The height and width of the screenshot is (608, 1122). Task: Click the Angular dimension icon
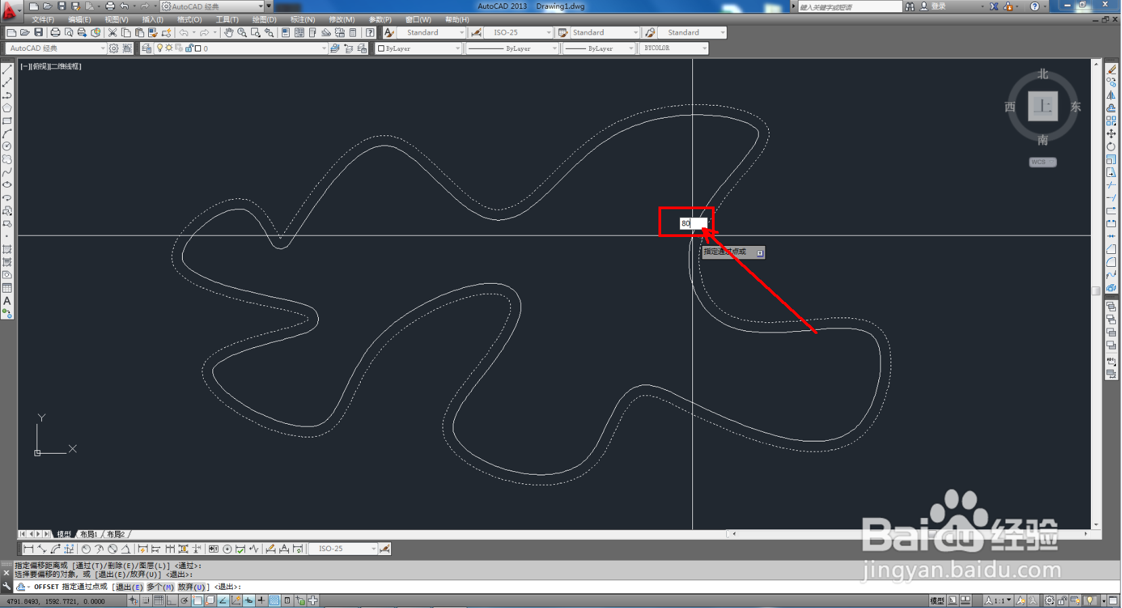point(125,549)
